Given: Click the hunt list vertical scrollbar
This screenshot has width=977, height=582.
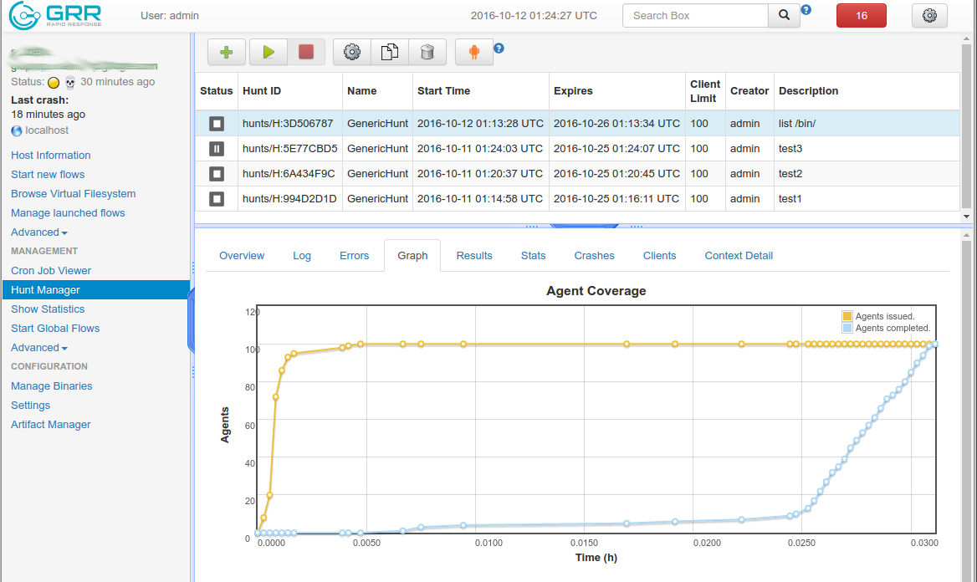Looking at the screenshot, I should coord(966,128).
